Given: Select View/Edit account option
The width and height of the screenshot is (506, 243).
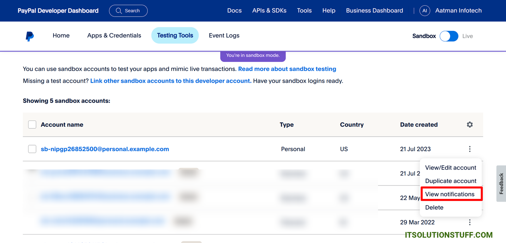Looking at the screenshot, I should tap(451, 168).
